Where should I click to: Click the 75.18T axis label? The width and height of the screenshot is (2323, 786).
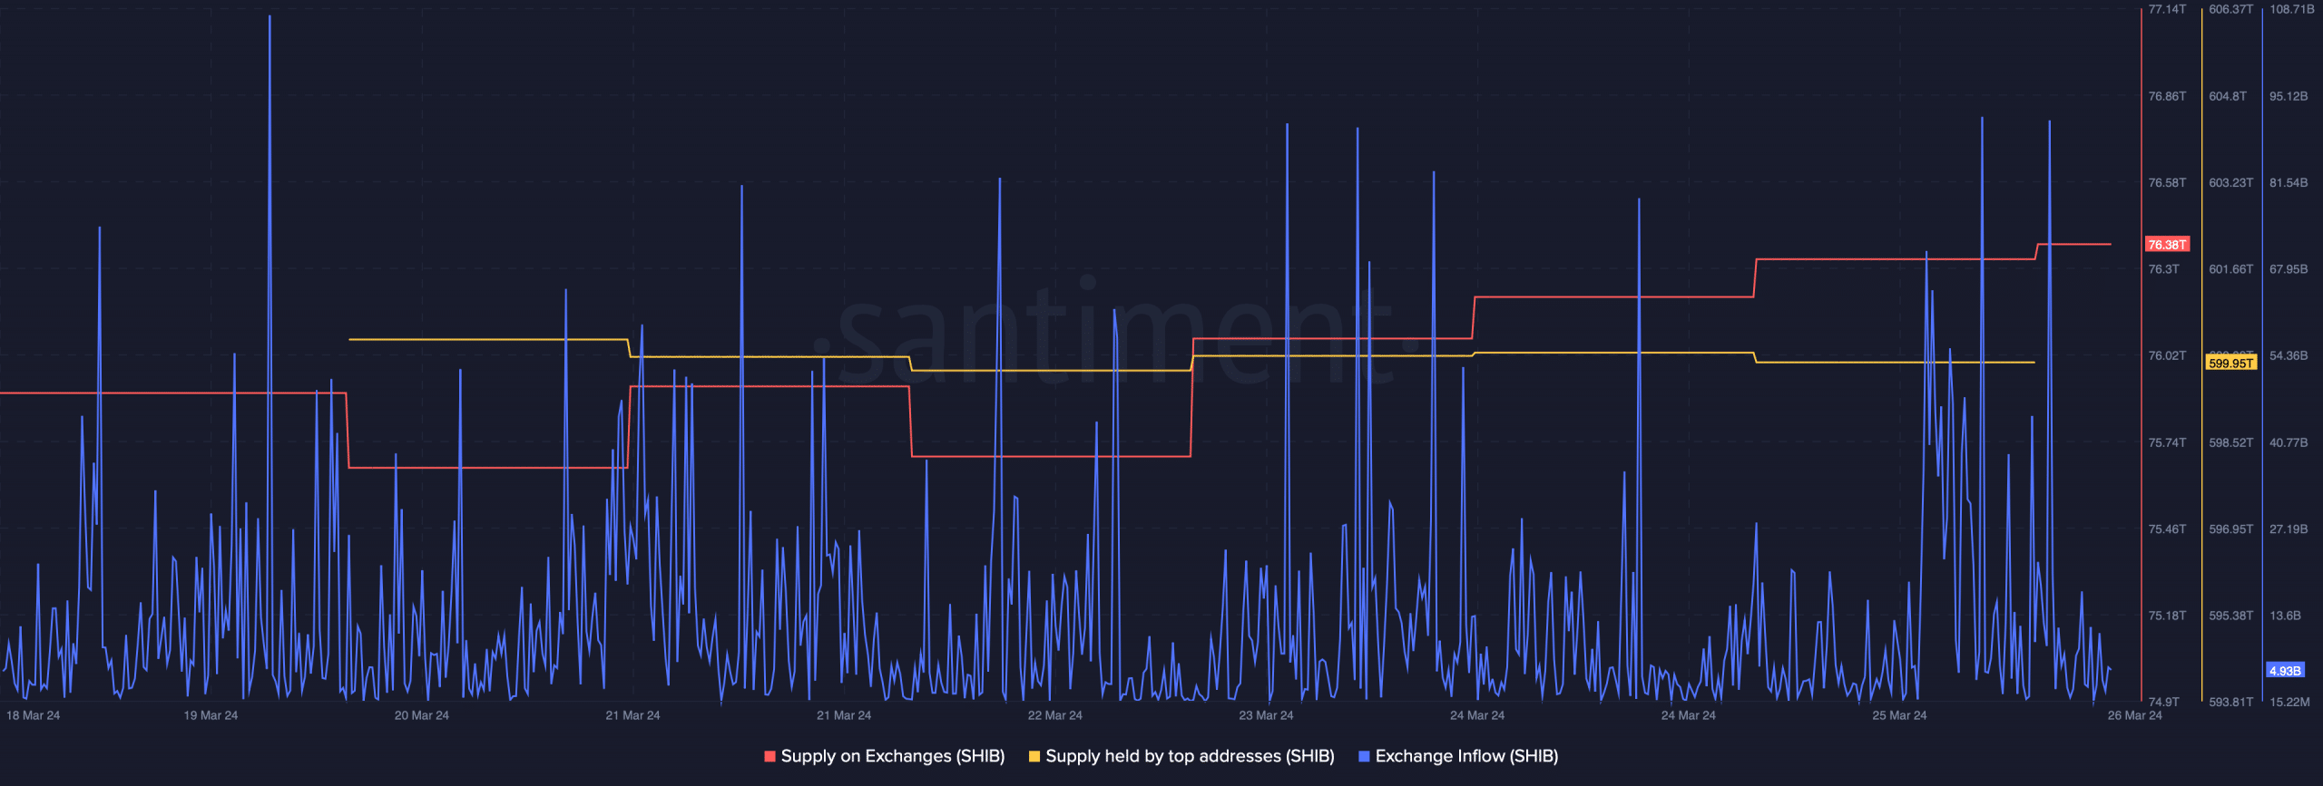click(x=2167, y=616)
